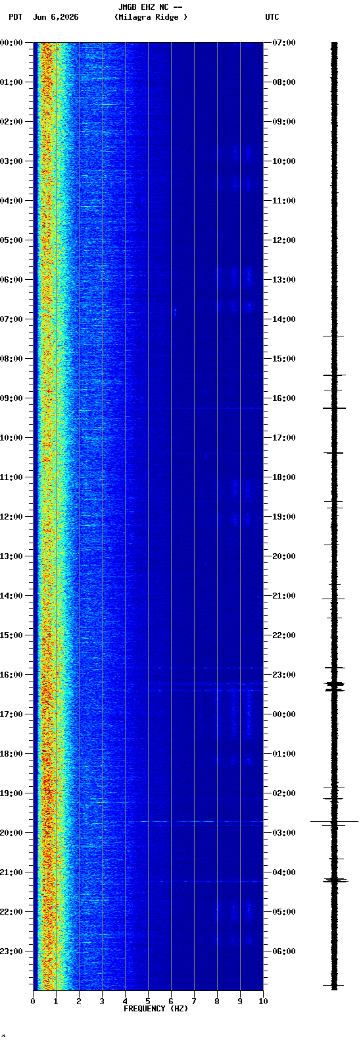Click the PDT '13:00' time label

point(12,556)
